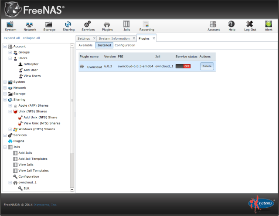This screenshot has width=279, height=216.
Task: Collapse the Account tree node
Action: pyautogui.click(x=5, y=47)
